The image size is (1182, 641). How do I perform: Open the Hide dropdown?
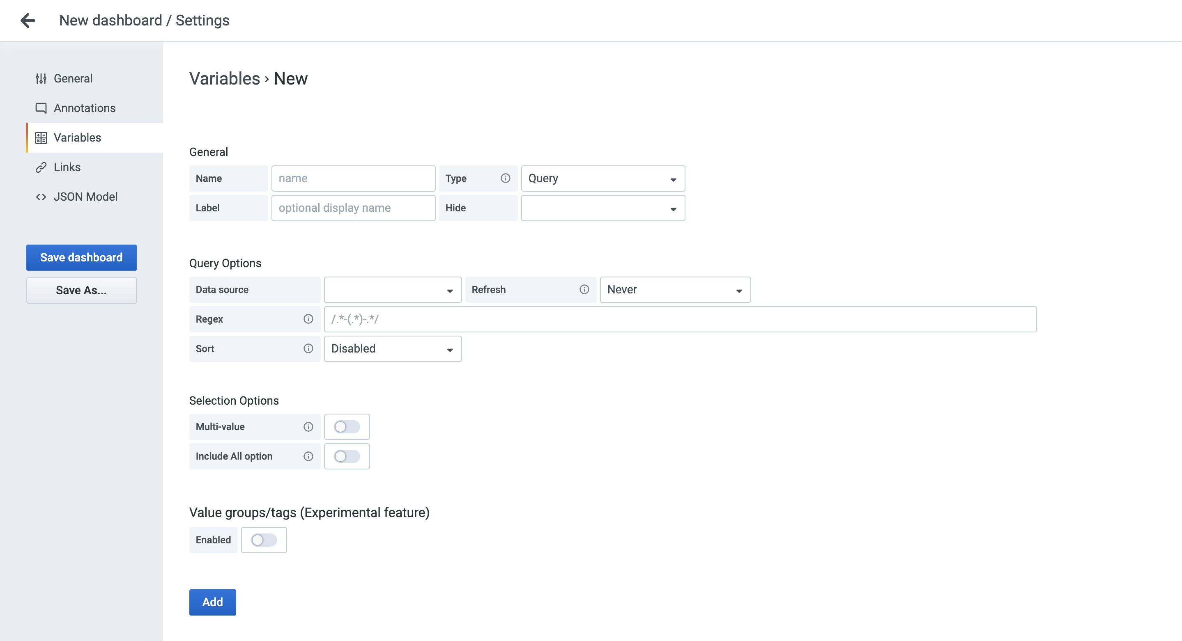click(602, 208)
